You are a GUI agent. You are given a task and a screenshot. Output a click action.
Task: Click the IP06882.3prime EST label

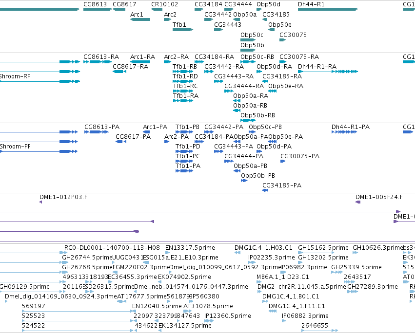click(305, 316)
